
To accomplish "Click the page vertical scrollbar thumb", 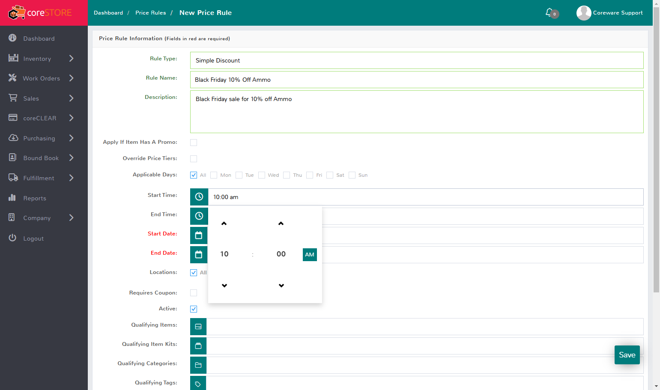I will coord(656,150).
